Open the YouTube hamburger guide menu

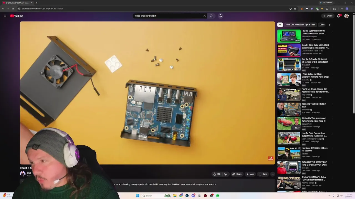[x=5, y=16]
